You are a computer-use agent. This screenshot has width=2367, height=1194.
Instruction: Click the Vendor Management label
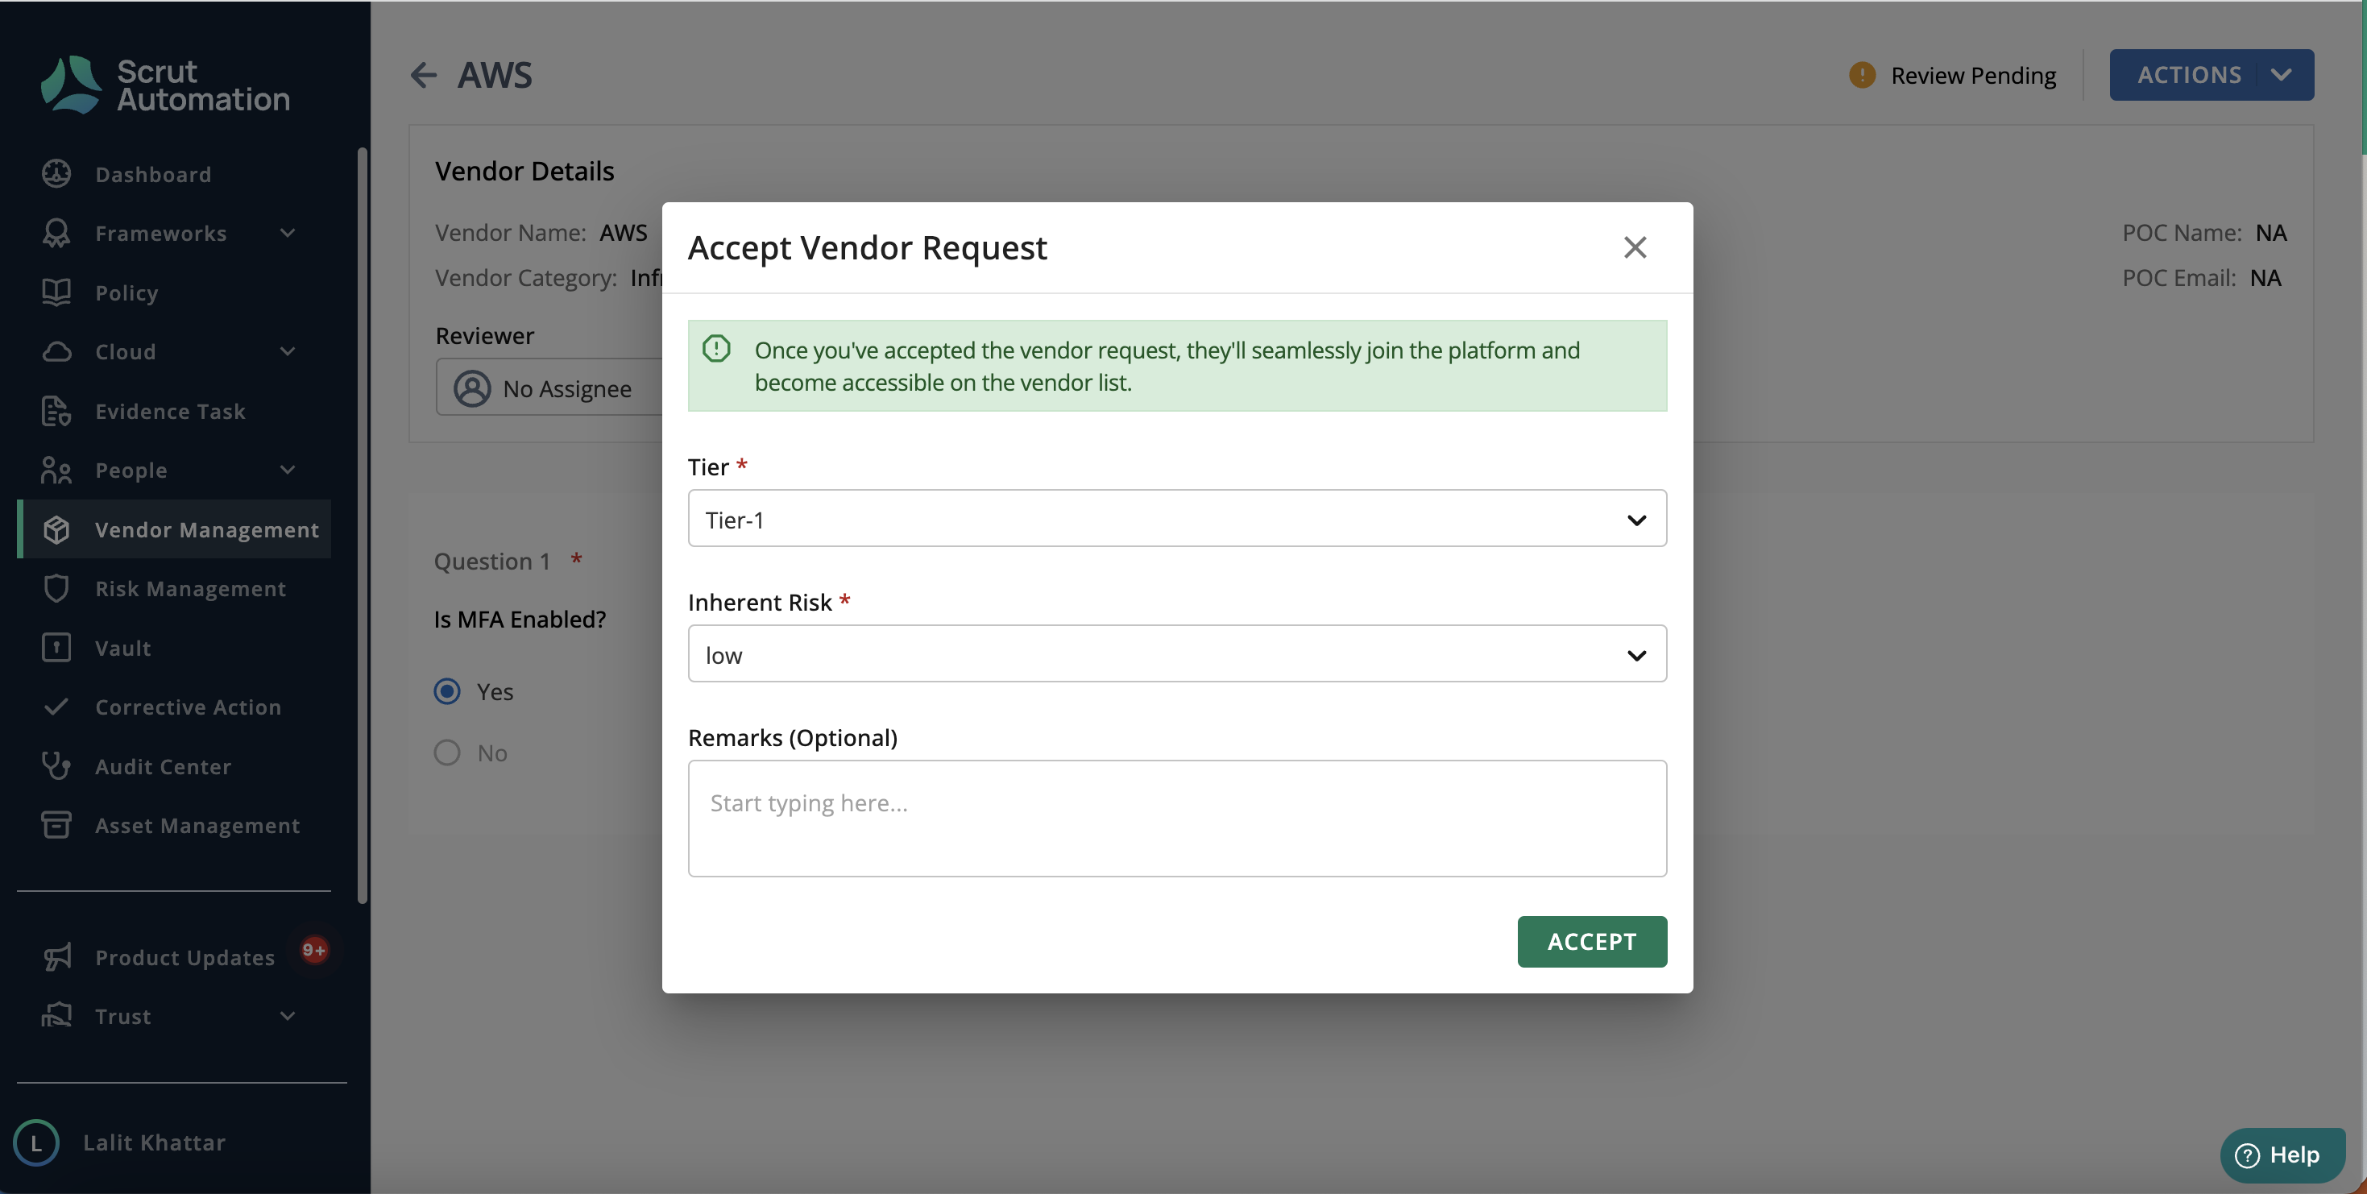pyautogui.click(x=207, y=529)
